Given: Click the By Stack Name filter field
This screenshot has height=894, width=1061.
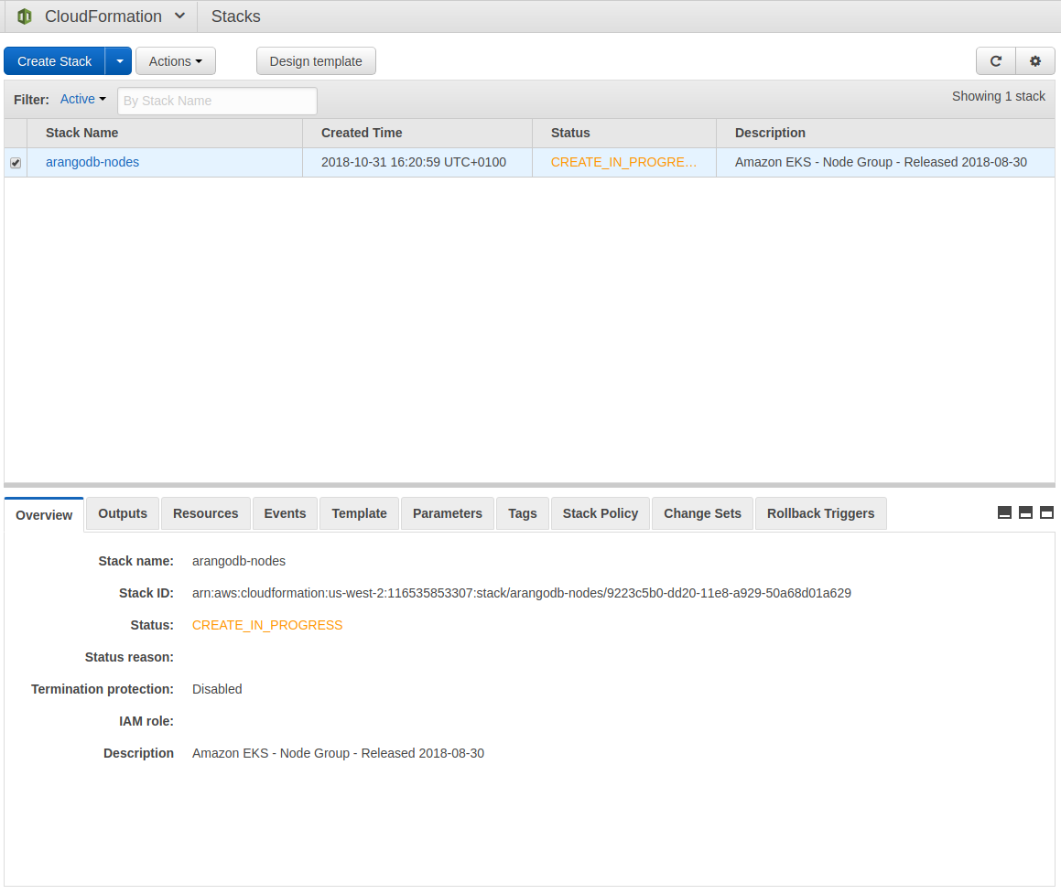Looking at the screenshot, I should pos(217,101).
